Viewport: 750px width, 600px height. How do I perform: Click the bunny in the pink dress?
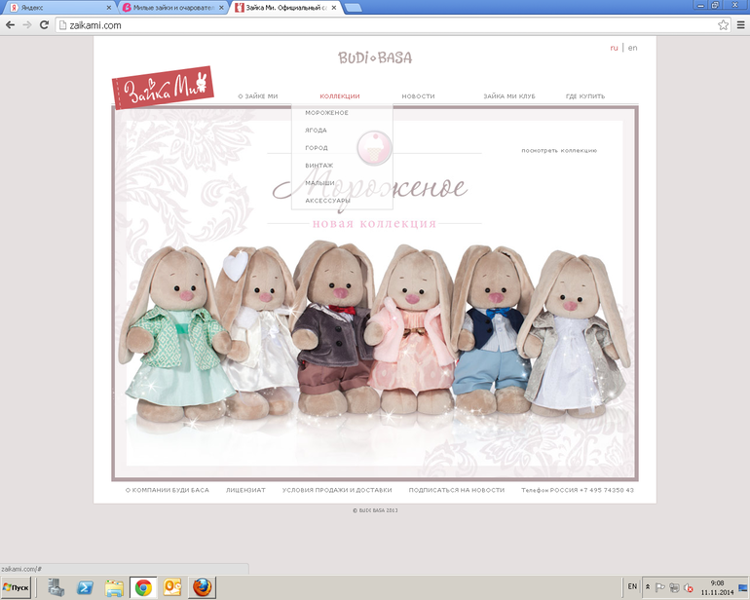coord(411,330)
